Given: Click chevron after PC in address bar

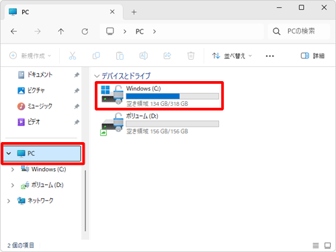Looking at the screenshot, I should click(x=155, y=31).
